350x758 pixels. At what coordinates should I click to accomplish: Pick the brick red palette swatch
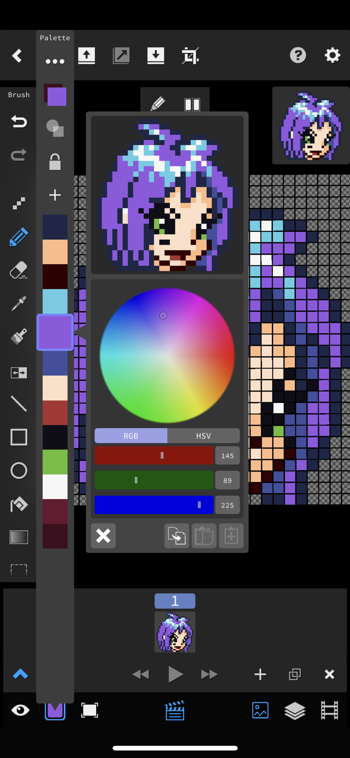[55, 412]
